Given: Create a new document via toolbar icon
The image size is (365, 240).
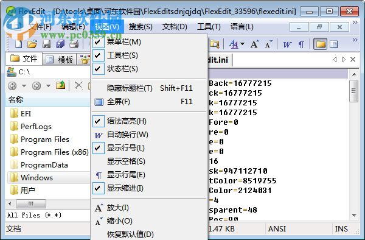Looking at the screenshot, I should click(19, 44).
